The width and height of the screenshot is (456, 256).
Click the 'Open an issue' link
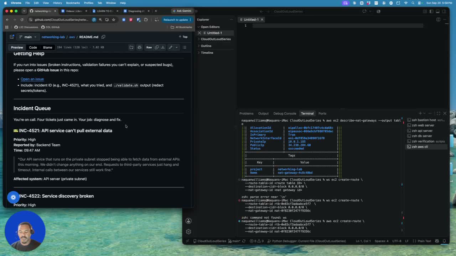(32, 79)
